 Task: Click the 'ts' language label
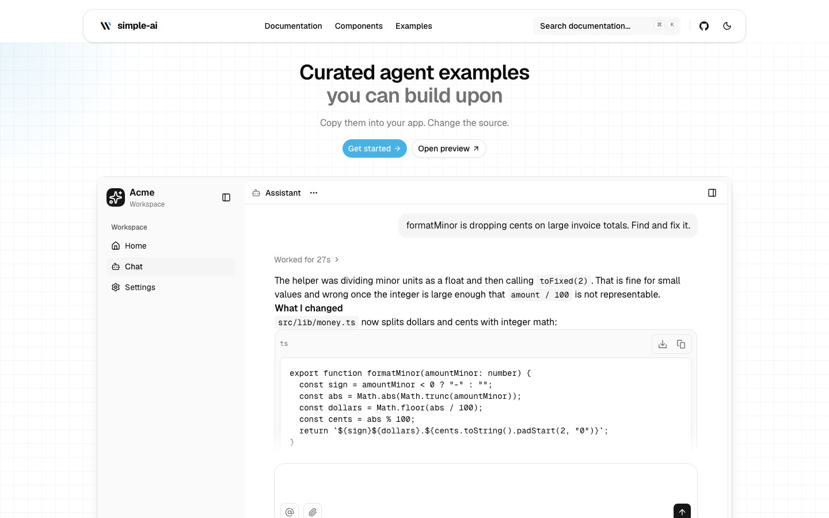pos(284,344)
